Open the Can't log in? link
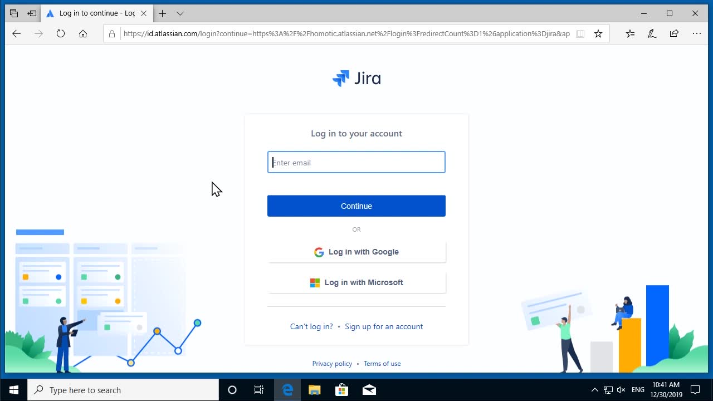 click(x=311, y=326)
